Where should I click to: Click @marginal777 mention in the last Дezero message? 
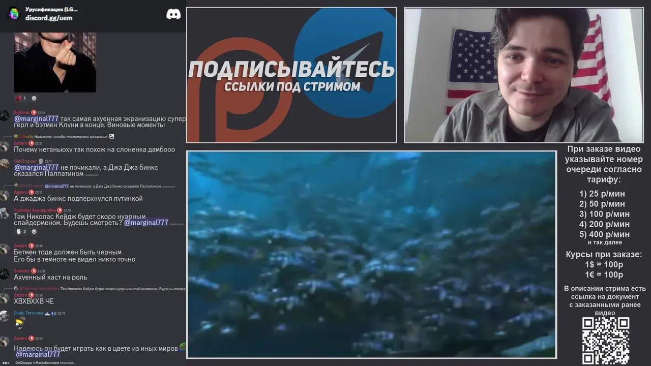tap(38, 354)
